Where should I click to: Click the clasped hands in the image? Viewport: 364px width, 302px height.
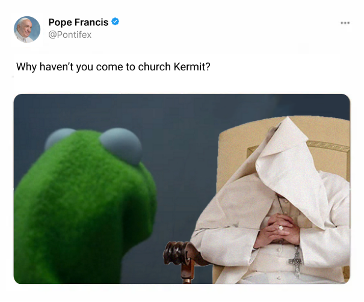click(x=277, y=231)
